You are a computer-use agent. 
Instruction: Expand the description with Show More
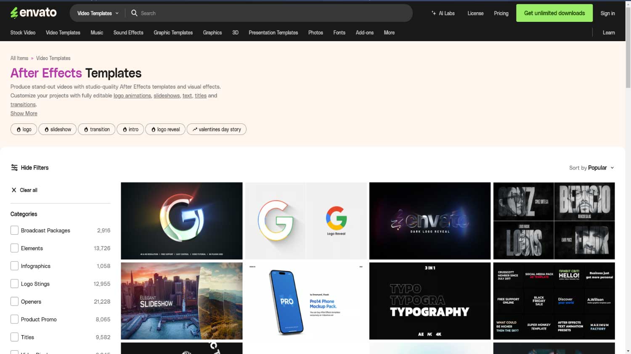coord(24,113)
